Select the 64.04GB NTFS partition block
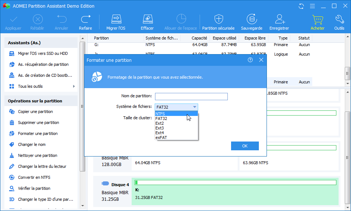The height and width of the screenshot is (211, 351). [x=185, y=163]
